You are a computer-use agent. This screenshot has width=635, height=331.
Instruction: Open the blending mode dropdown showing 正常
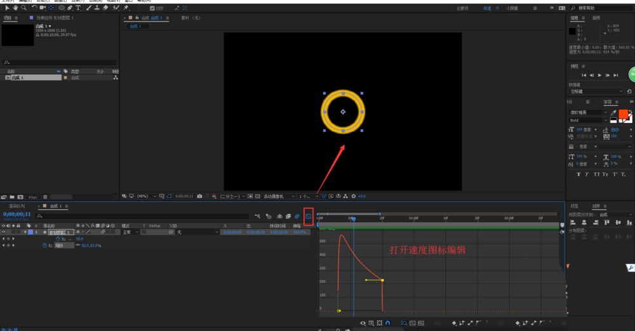130,232
